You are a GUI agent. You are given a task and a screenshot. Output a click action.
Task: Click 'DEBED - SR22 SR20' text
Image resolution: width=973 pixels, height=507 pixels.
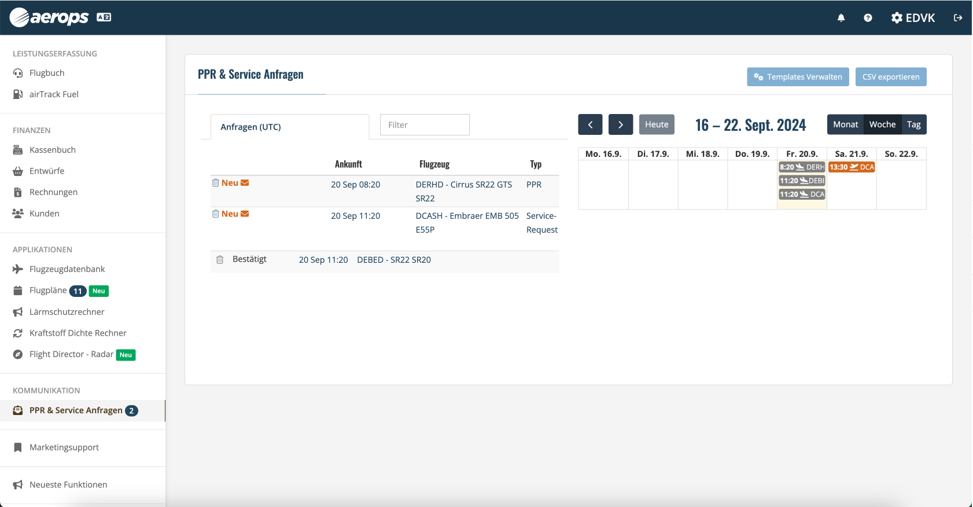click(x=394, y=260)
